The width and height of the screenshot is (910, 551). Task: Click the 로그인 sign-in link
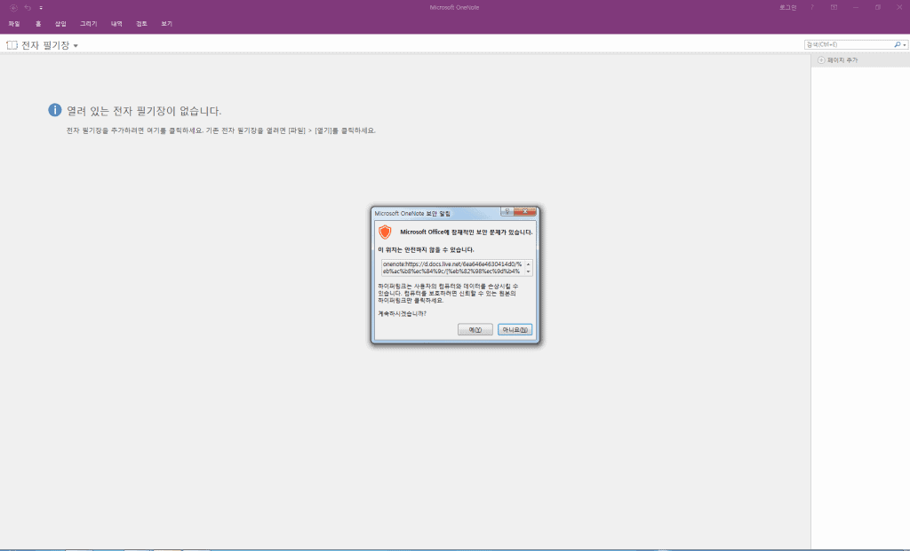pyautogui.click(x=787, y=7)
